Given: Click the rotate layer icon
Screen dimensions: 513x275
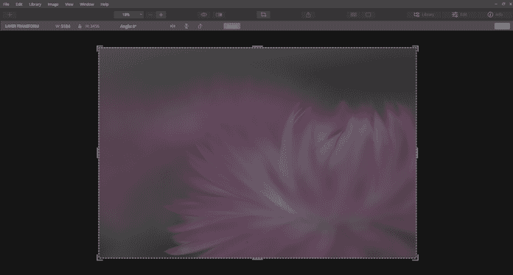Looking at the screenshot, I should [x=200, y=26].
